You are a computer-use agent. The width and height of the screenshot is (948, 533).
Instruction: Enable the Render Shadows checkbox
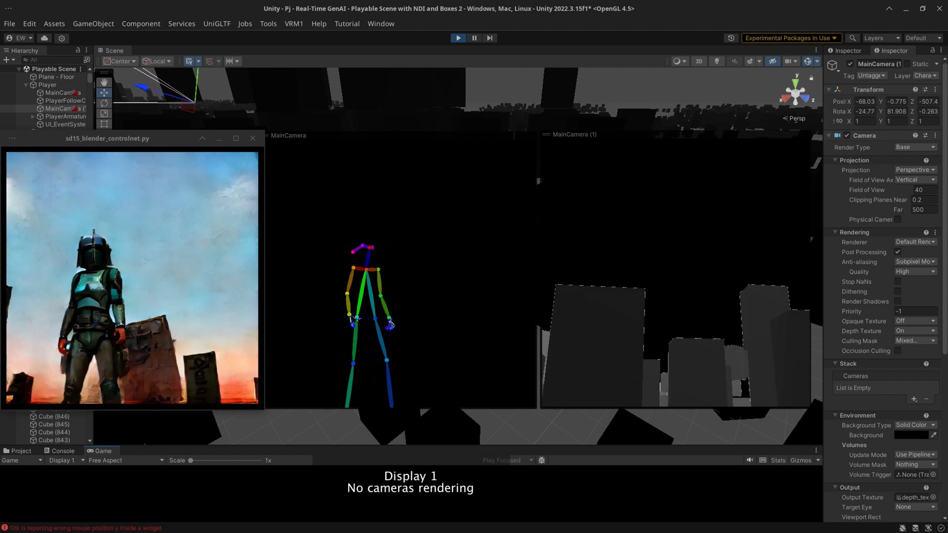[897, 301]
